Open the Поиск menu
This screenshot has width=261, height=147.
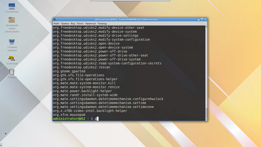80,24
